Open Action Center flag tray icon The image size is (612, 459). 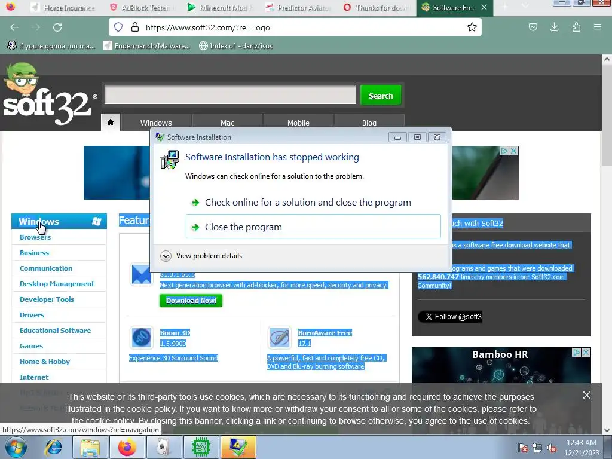pyautogui.click(x=523, y=448)
